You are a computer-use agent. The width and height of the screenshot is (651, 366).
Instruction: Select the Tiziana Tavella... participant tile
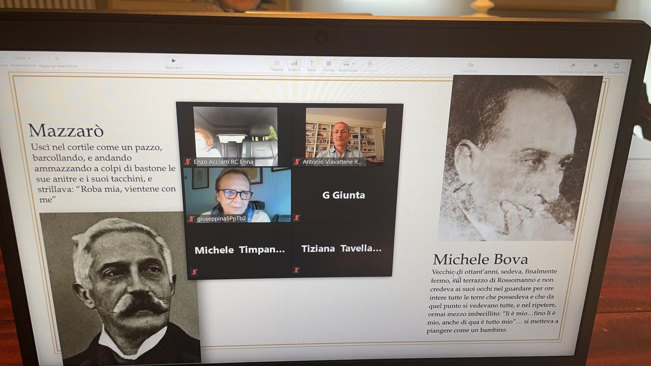click(341, 249)
